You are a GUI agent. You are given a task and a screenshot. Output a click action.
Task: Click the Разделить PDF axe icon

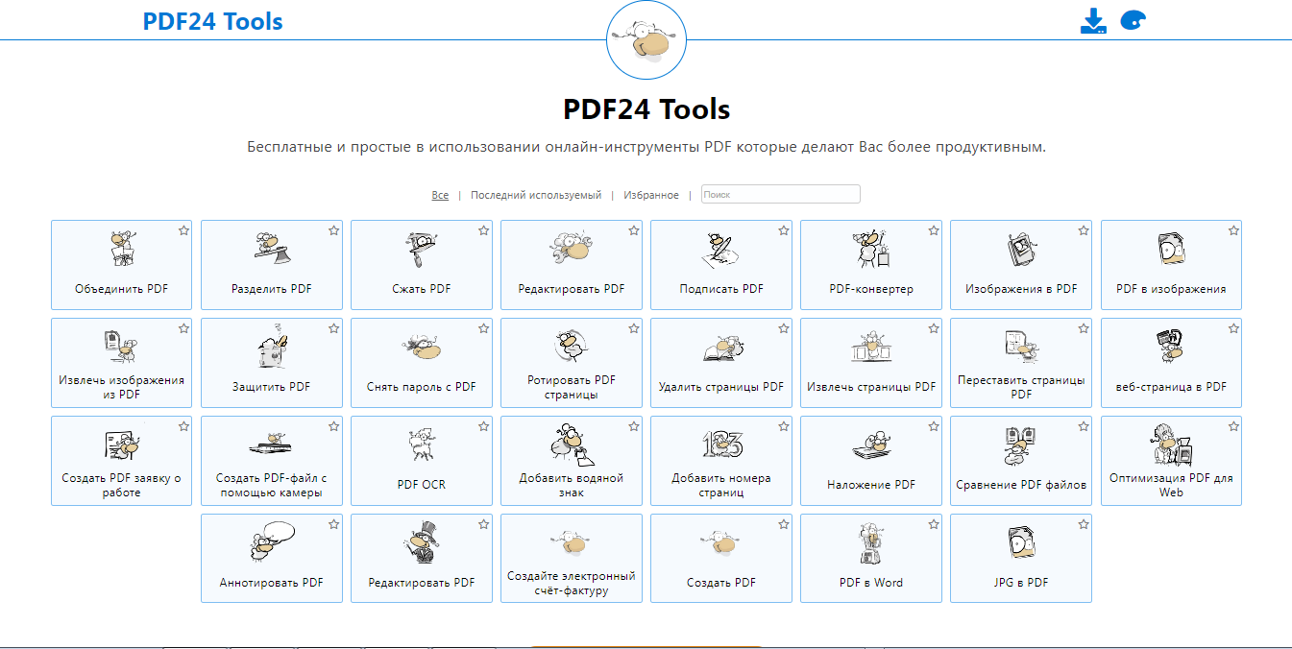coord(272,248)
